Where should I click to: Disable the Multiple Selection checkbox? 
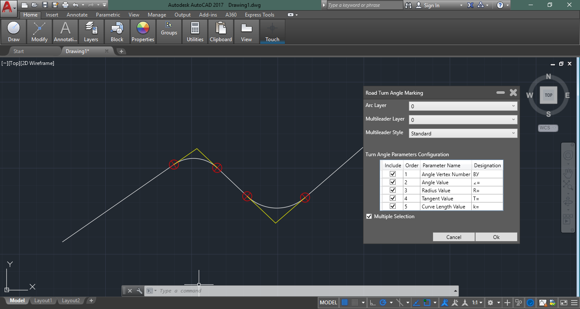(369, 216)
